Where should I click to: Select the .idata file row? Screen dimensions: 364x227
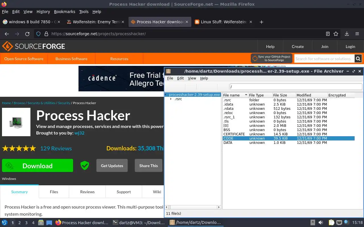pos(288,104)
